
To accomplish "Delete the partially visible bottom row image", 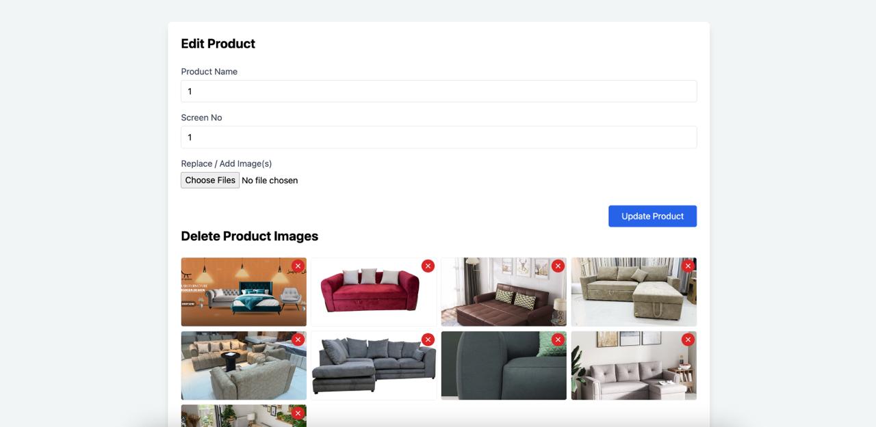I will [298, 413].
